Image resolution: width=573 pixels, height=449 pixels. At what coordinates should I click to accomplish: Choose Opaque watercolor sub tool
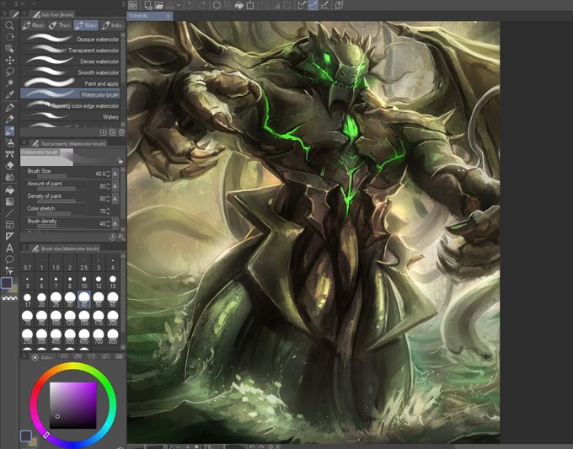[x=70, y=39]
